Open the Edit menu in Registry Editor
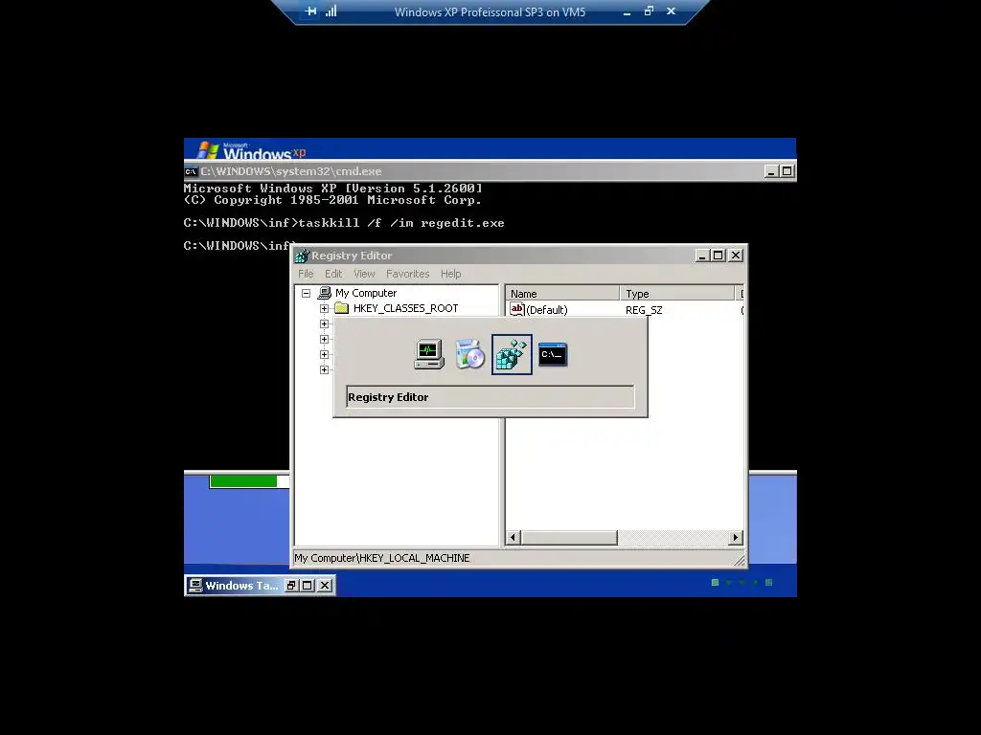This screenshot has height=735, width=981. click(333, 274)
